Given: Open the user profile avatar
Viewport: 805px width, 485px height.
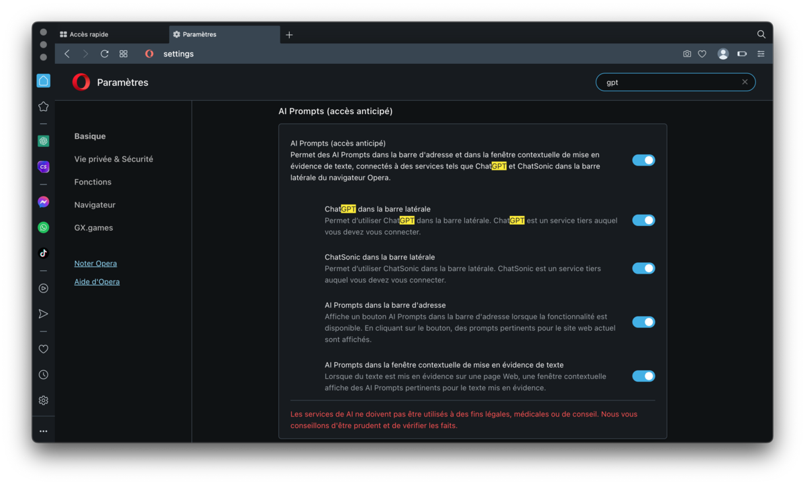Looking at the screenshot, I should (723, 54).
